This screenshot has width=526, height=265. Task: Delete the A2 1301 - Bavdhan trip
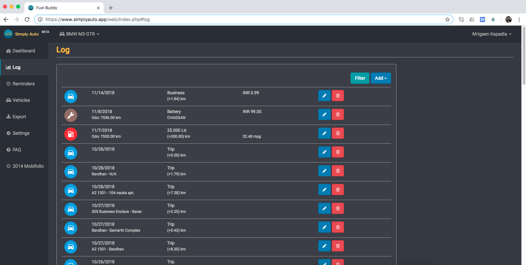tap(338, 246)
